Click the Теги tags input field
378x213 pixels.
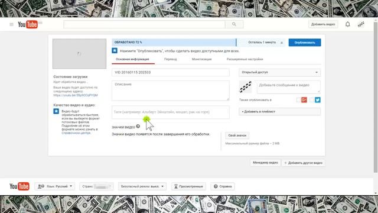coord(171,112)
